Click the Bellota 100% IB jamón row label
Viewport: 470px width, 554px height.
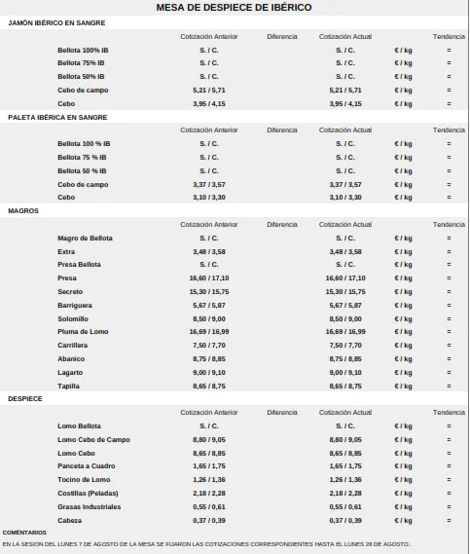83,51
